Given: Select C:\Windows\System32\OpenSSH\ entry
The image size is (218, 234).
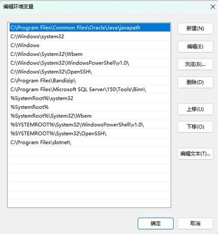Looking at the screenshot, I should tap(90, 72).
